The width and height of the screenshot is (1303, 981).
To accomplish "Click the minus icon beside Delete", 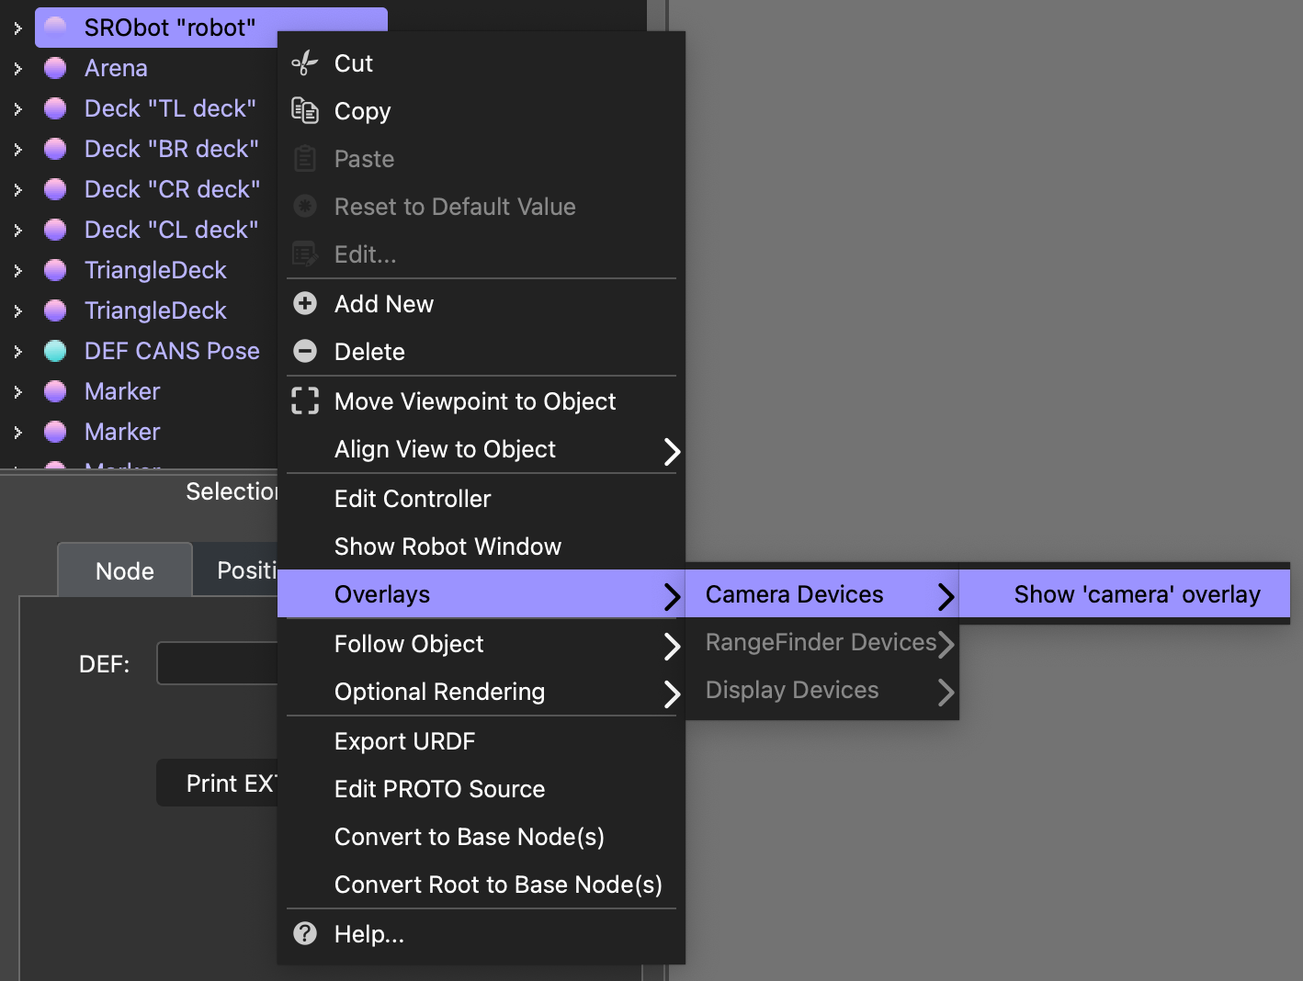I will (304, 351).
